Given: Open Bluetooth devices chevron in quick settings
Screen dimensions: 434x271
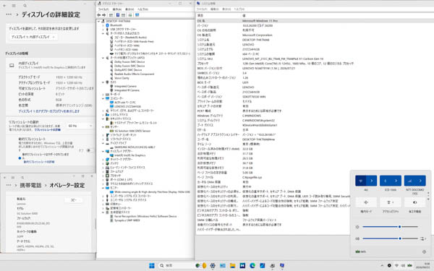Looking at the screenshot, I should click(396, 181).
